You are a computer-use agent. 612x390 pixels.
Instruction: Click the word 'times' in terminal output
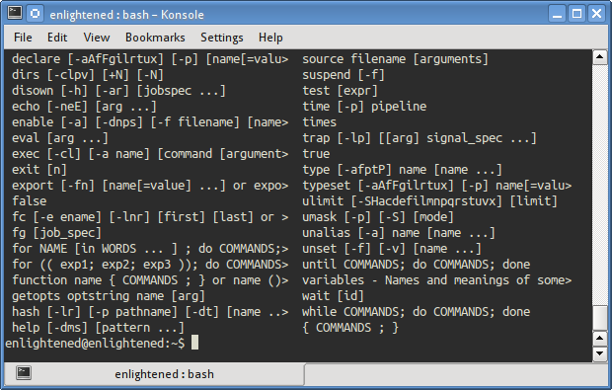point(319,122)
